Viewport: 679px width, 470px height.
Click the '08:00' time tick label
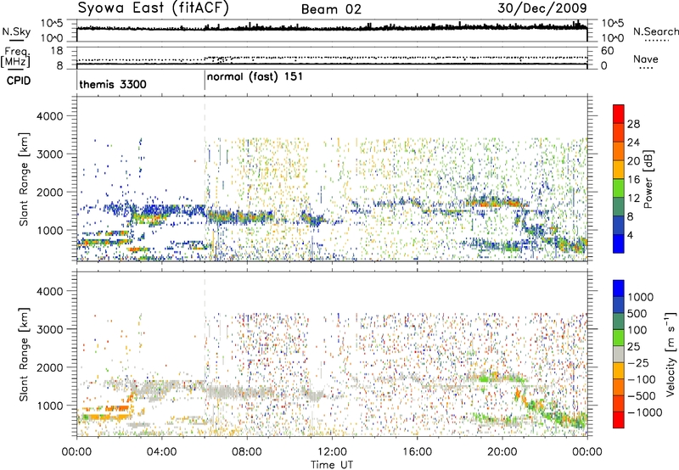point(247,452)
